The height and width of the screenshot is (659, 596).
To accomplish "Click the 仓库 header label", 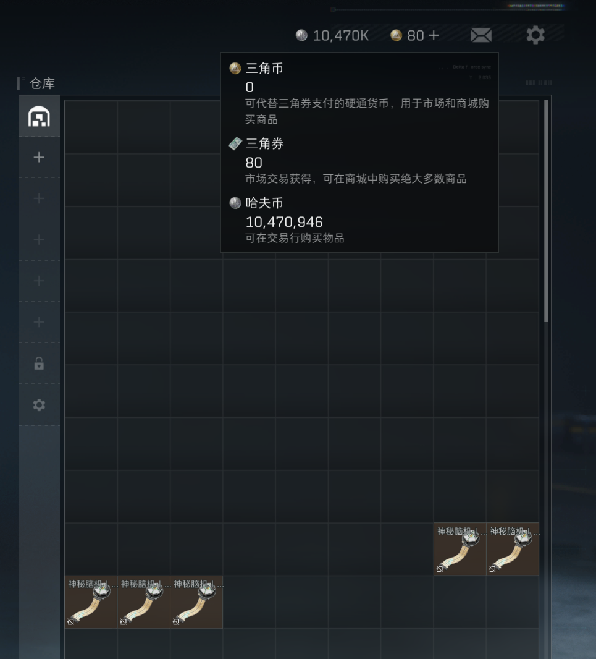I will (x=42, y=83).
